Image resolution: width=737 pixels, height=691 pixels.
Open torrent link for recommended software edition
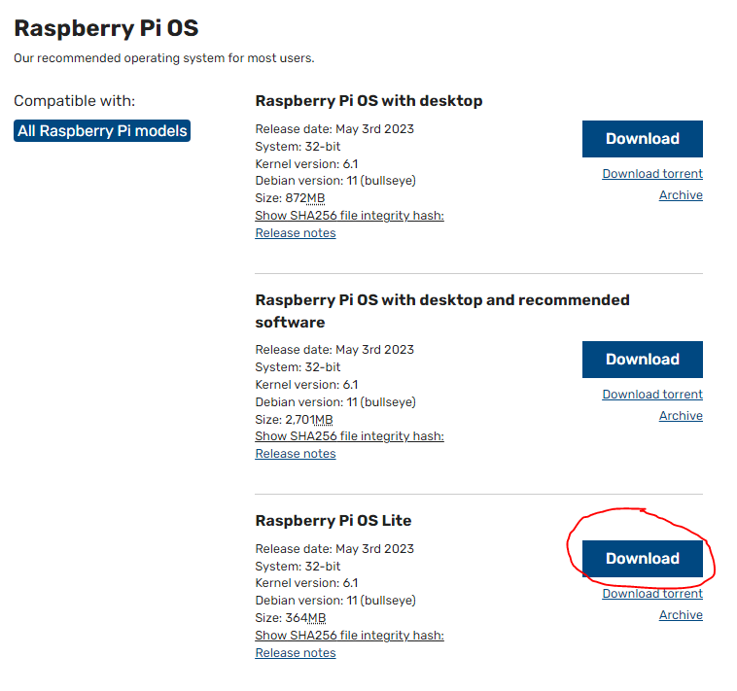[652, 395]
